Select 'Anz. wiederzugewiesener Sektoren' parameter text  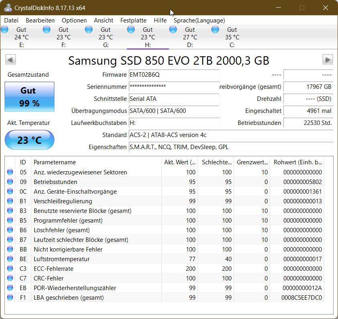[80, 172]
